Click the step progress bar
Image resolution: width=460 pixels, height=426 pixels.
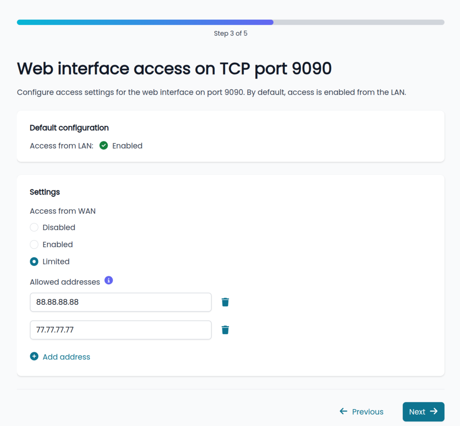tap(231, 22)
